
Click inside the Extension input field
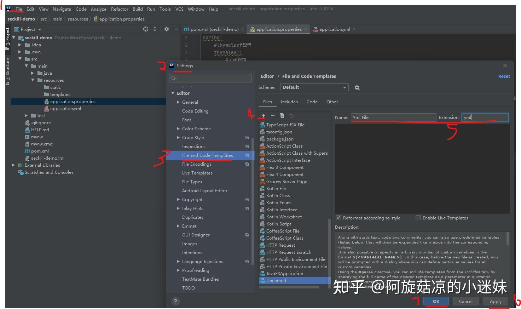[485, 117]
